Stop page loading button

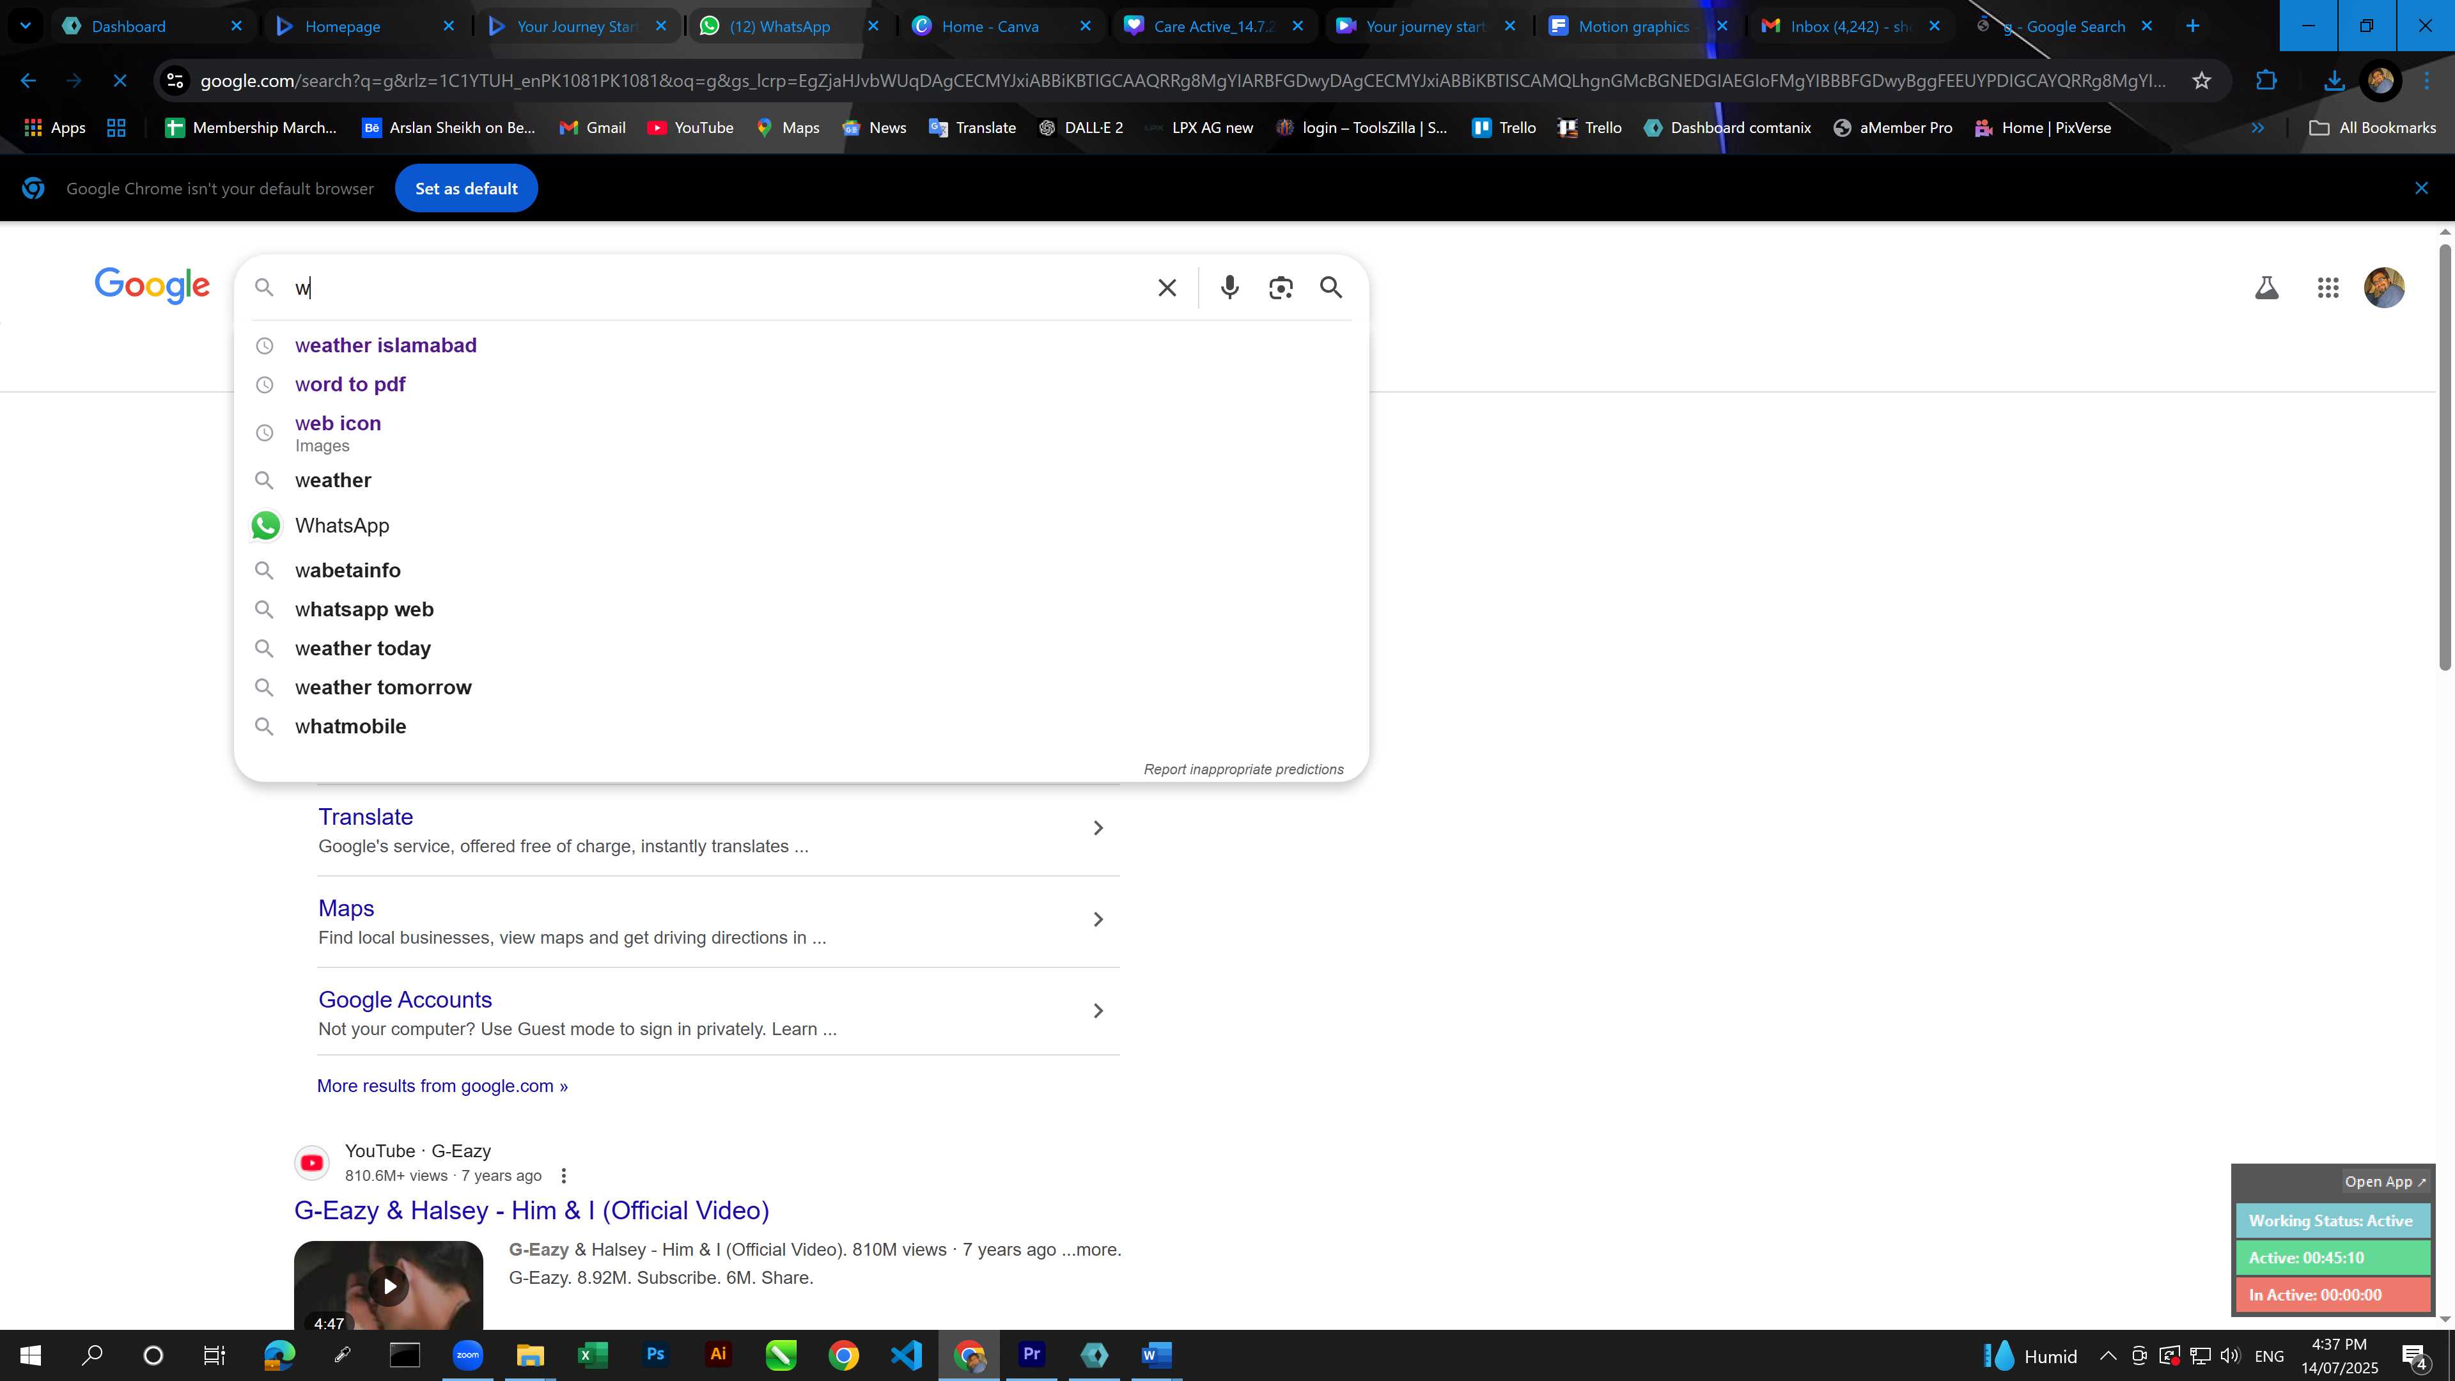(120, 81)
